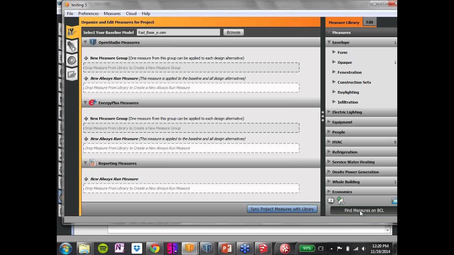This screenshot has width=454, height=255.
Task: Open Spotify from the taskbar
Action: pos(103,249)
